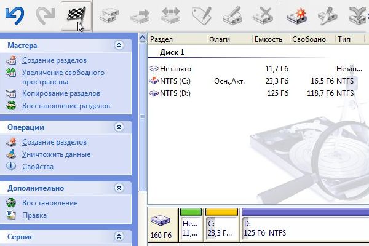
Task: Open Восстановление разделов wizard
Action: pyautogui.click(x=66, y=106)
